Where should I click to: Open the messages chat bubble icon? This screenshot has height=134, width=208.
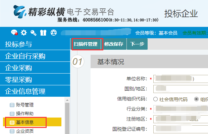[x=14, y=33]
